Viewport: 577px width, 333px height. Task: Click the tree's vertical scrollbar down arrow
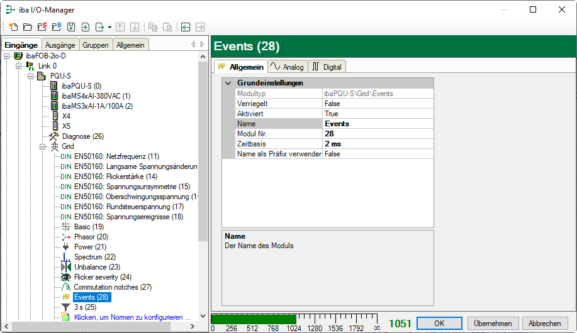click(x=203, y=316)
